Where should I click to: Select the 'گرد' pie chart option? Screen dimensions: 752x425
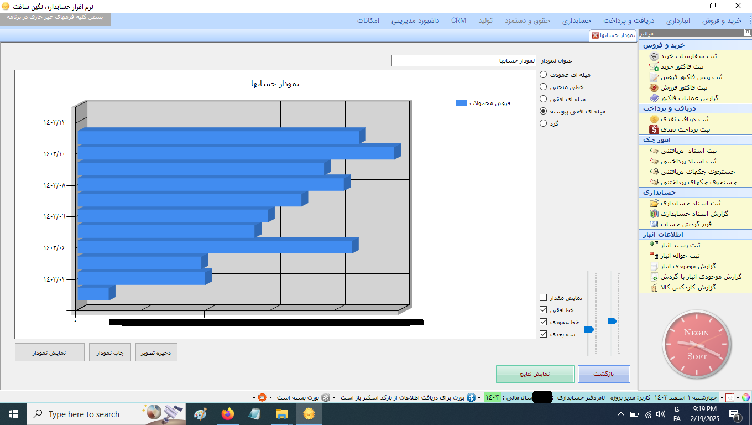544,123
